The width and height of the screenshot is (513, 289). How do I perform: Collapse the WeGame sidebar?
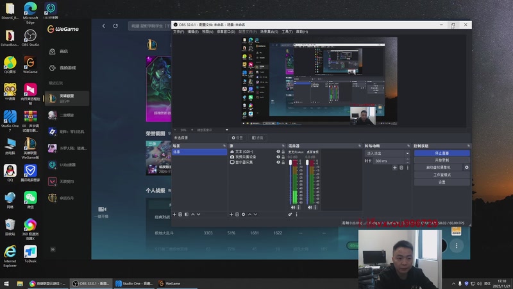[53, 249]
